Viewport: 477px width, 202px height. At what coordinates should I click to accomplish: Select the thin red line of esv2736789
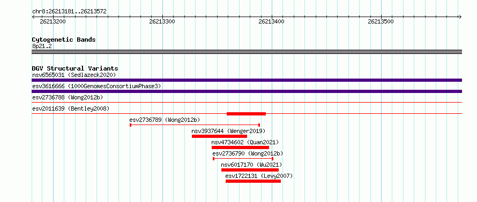tap(195, 125)
